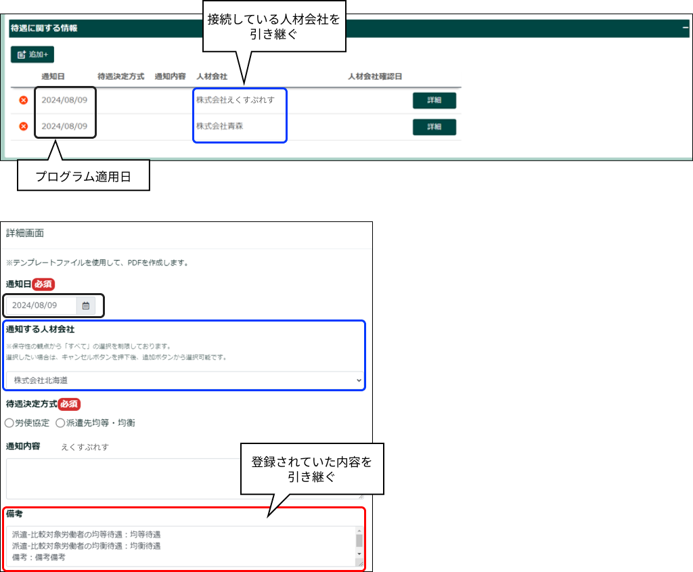Click the 株式会社青森 company cell
Image resolution: width=693 pixels, height=572 pixels.
pyautogui.click(x=220, y=126)
